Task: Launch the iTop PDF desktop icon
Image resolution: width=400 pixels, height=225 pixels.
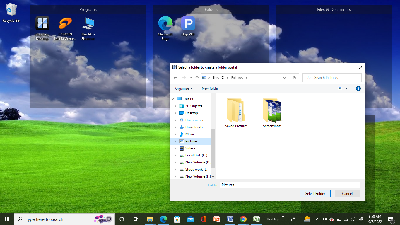Action: tap(188, 26)
